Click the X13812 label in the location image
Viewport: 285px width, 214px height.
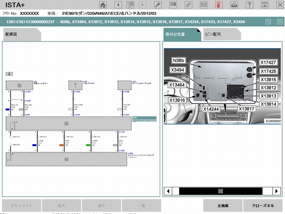click(269, 88)
